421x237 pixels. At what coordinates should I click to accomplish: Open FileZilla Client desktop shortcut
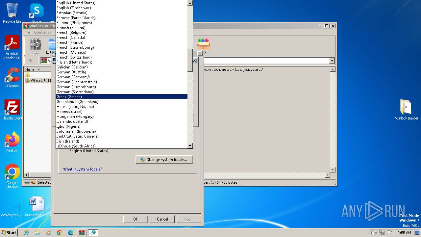(12, 110)
